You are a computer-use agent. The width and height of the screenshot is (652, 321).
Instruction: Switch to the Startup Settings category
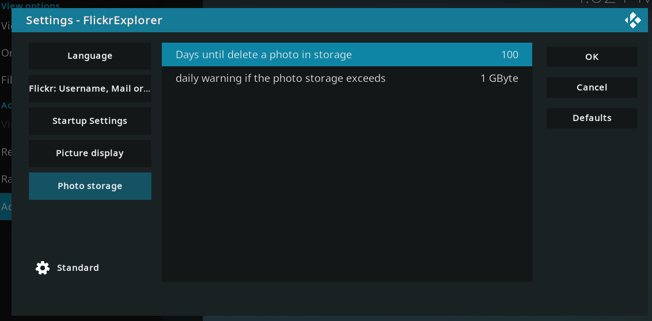[90, 121]
